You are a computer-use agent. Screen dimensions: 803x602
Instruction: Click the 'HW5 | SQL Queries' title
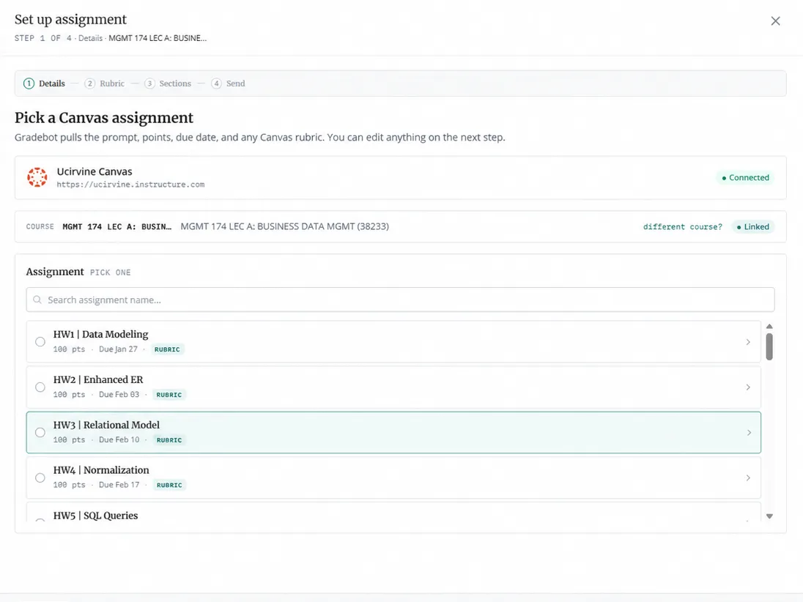click(x=96, y=516)
